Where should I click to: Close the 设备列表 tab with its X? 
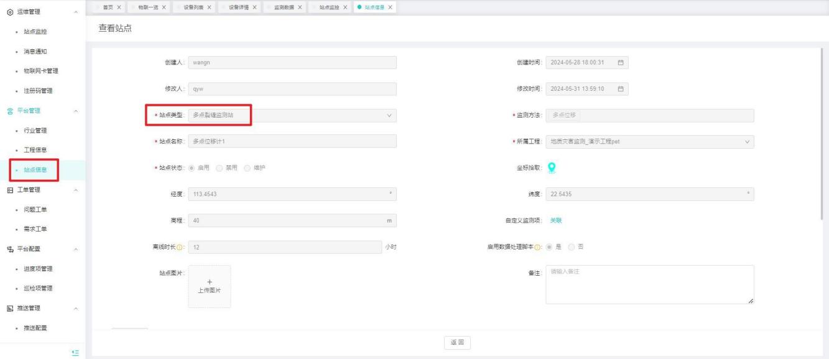[210, 7]
